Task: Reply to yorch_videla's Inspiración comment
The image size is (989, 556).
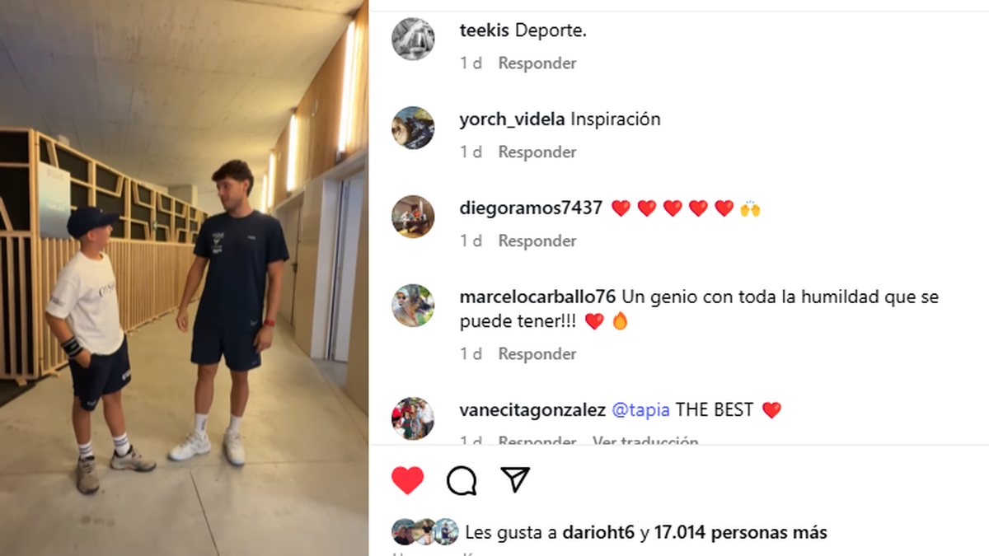Action: point(537,152)
